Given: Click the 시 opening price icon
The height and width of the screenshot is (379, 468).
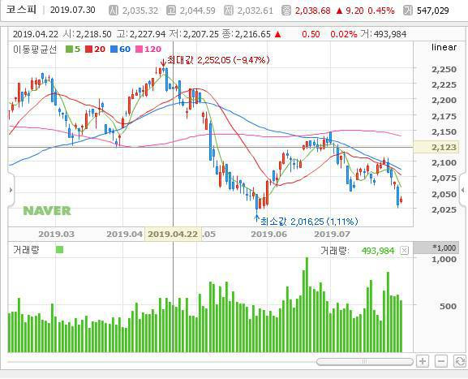Looking at the screenshot, I should 113,11.
